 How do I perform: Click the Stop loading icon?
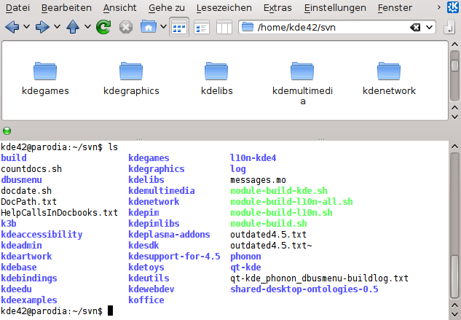pos(125,28)
